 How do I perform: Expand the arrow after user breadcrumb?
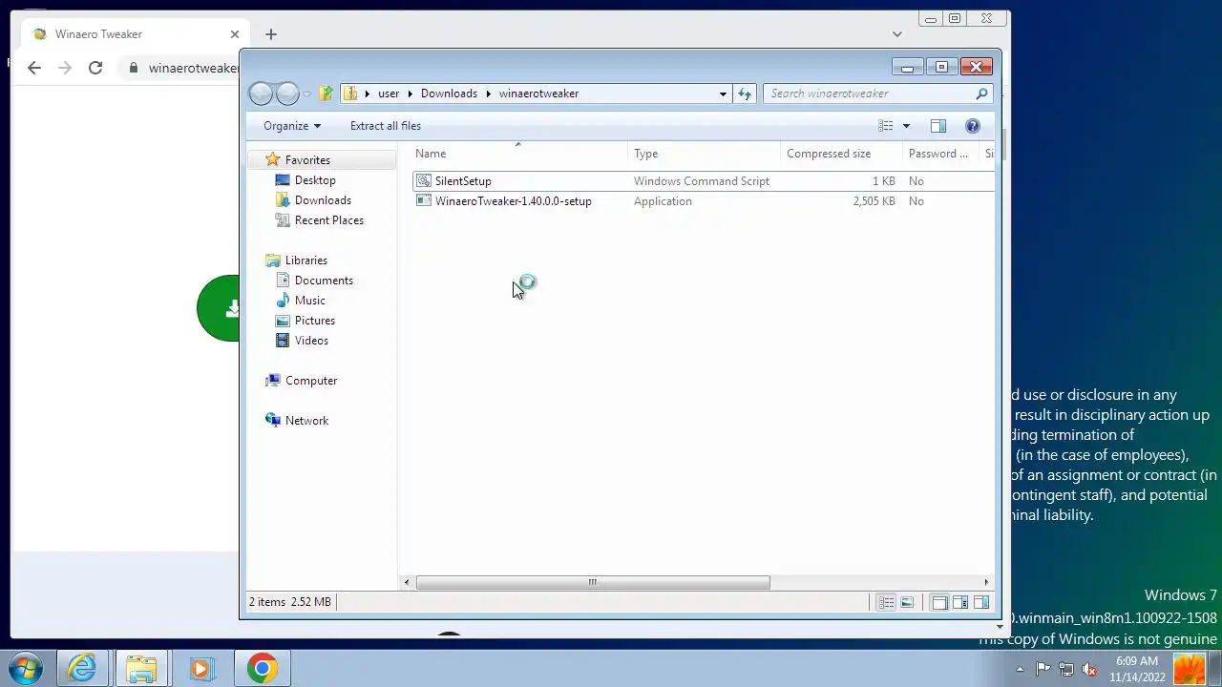(411, 94)
